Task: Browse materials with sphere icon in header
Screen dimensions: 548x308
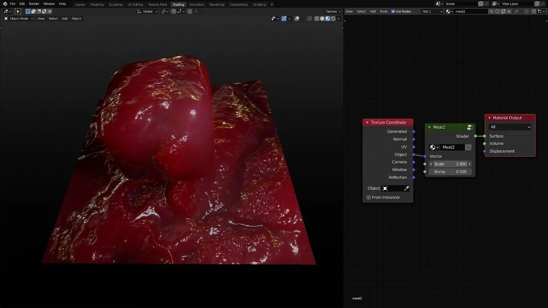Action: click(x=449, y=12)
